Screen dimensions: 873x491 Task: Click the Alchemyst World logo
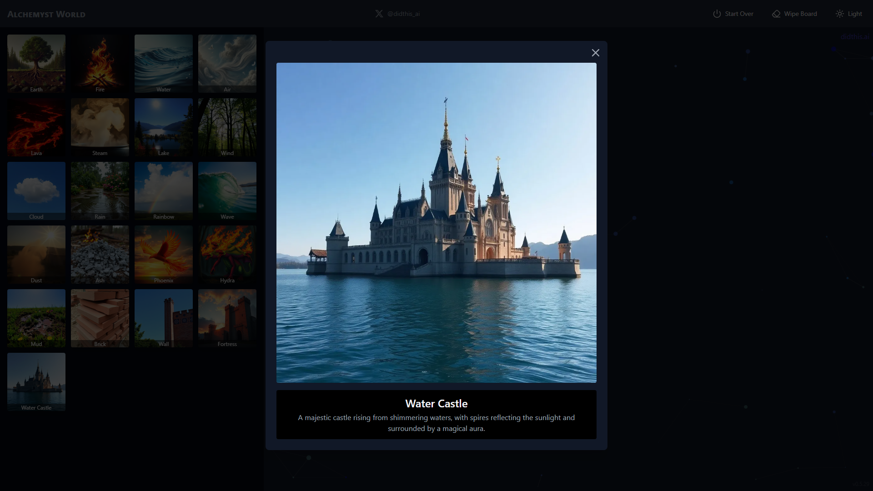pos(46,14)
